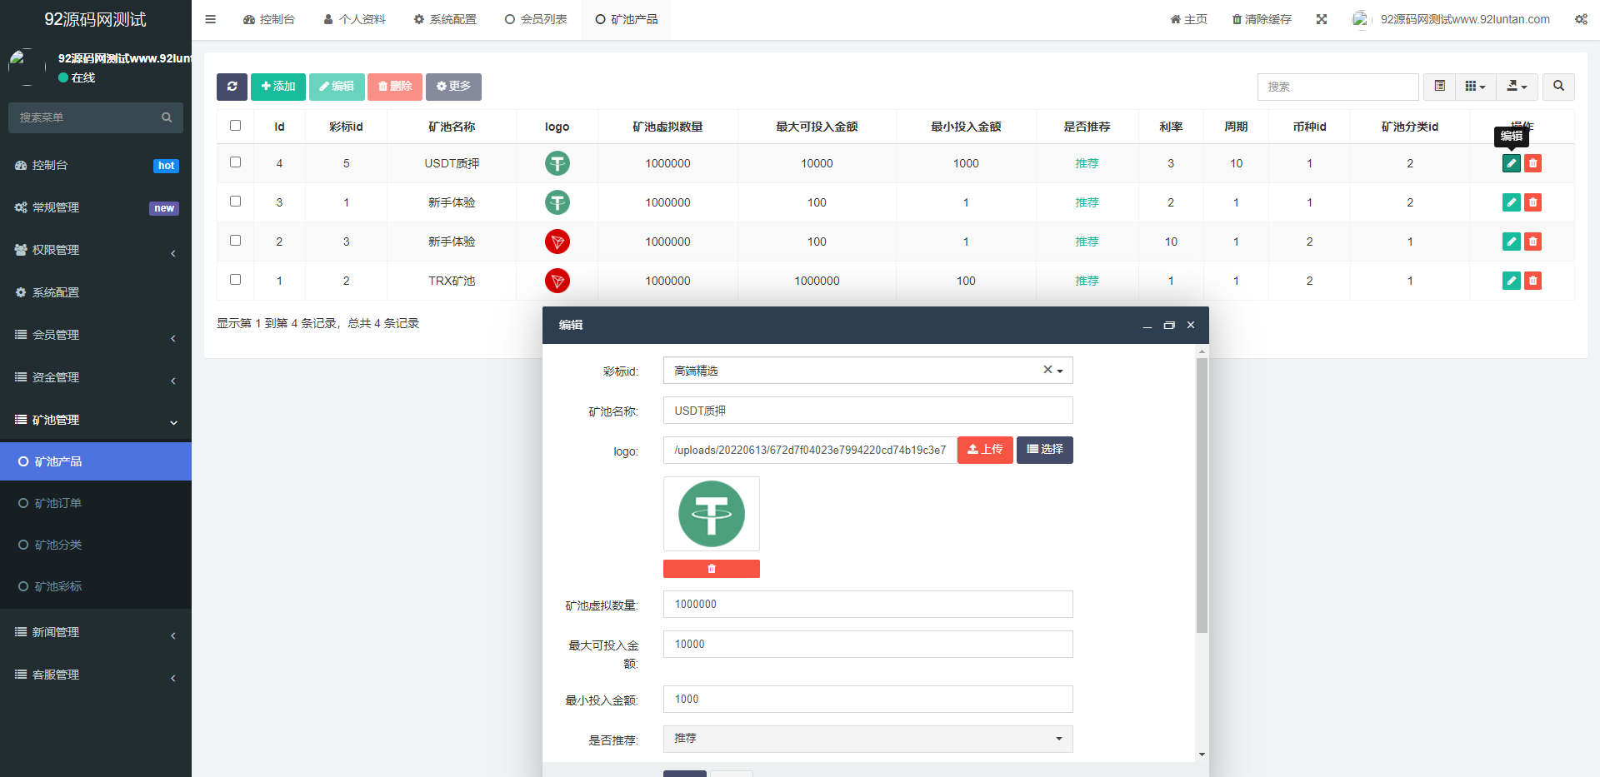
Task: Open the 是否推荐 dropdown in edit dialog
Action: pos(867,739)
